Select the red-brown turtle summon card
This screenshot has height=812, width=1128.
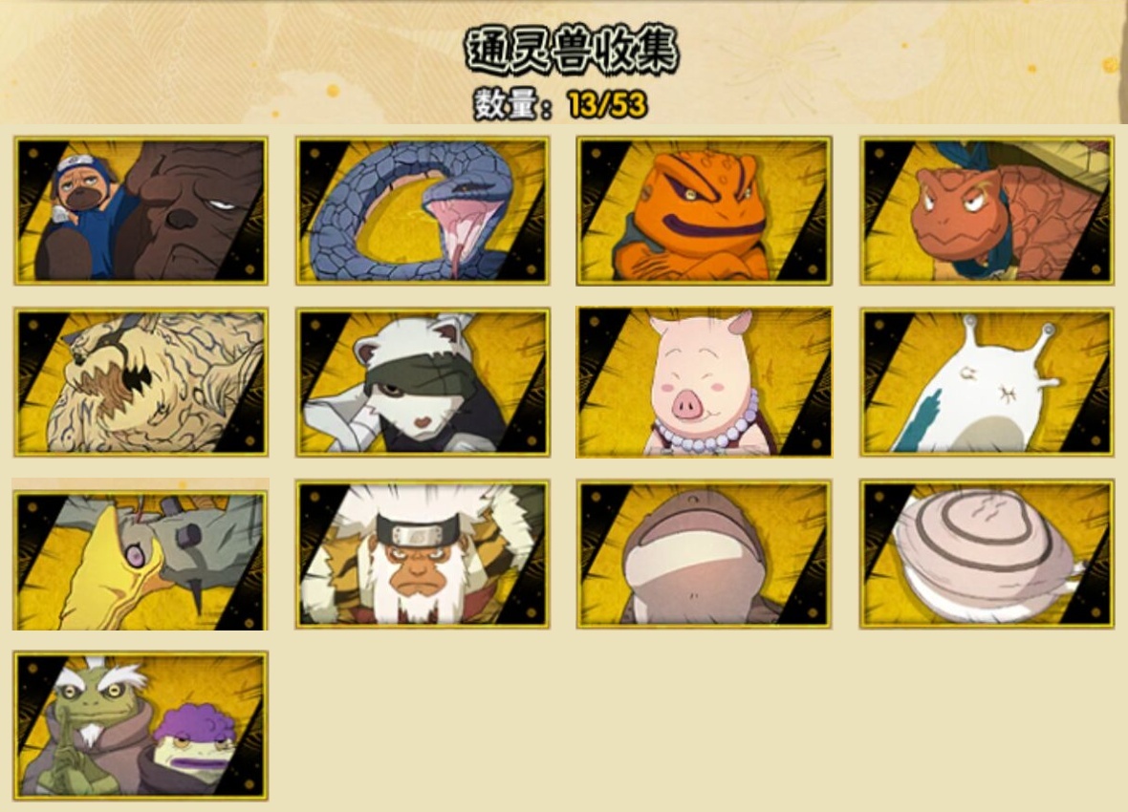(987, 211)
